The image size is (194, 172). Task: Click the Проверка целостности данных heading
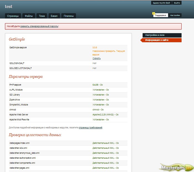pos(35,135)
